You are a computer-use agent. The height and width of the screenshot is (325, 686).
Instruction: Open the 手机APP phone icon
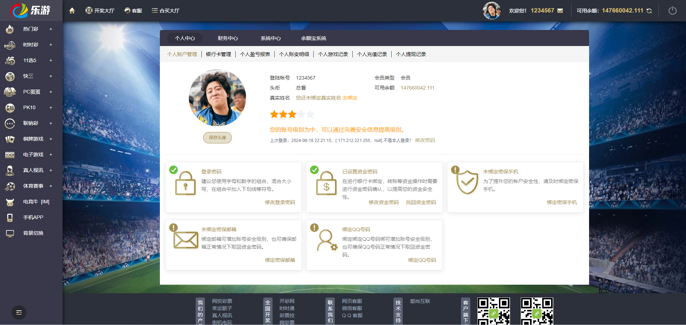click(10, 217)
